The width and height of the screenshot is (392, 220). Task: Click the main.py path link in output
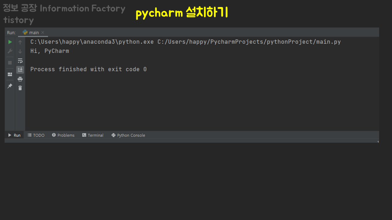(249, 42)
